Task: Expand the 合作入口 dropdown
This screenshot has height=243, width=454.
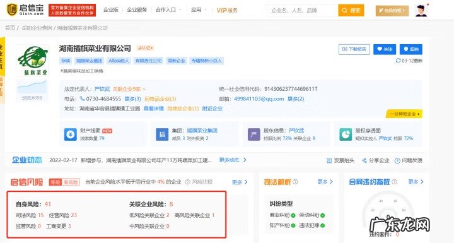Action: point(168,10)
